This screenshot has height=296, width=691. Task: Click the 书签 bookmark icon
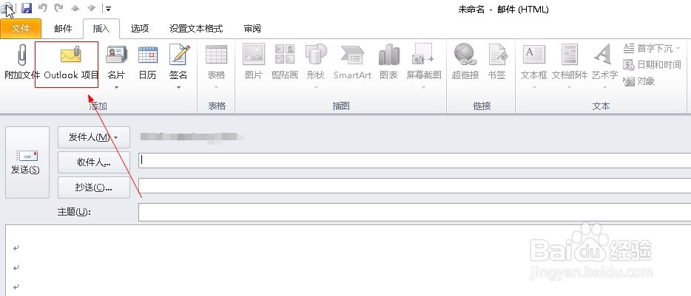[x=497, y=55]
